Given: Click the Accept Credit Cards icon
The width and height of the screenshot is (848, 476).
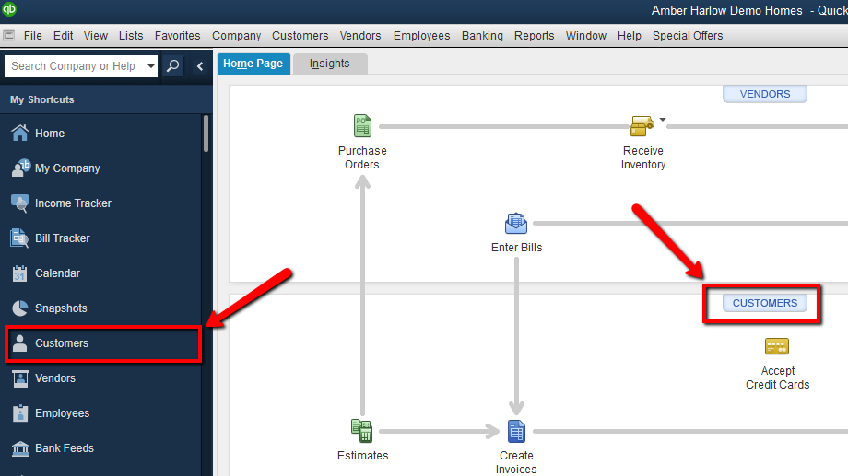Looking at the screenshot, I should tap(777, 346).
